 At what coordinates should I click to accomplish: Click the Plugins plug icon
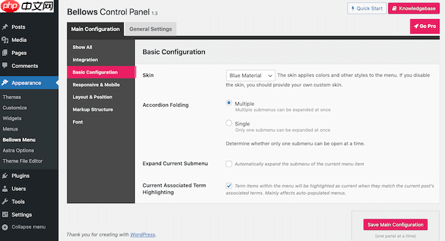pyautogui.click(x=5, y=176)
